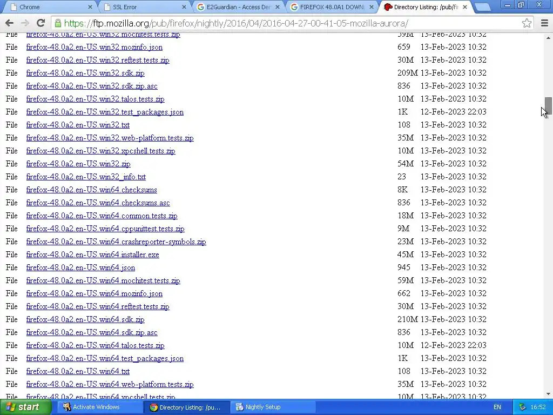This screenshot has width=553, height=415.
Task: View site security info via green padlock
Action: tap(58, 23)
